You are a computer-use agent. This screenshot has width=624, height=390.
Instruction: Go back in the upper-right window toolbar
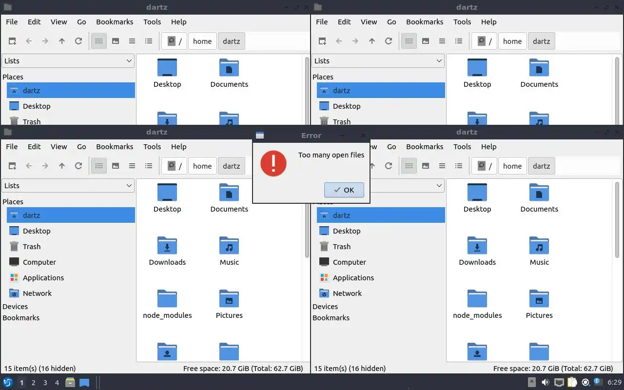point(339,41)
